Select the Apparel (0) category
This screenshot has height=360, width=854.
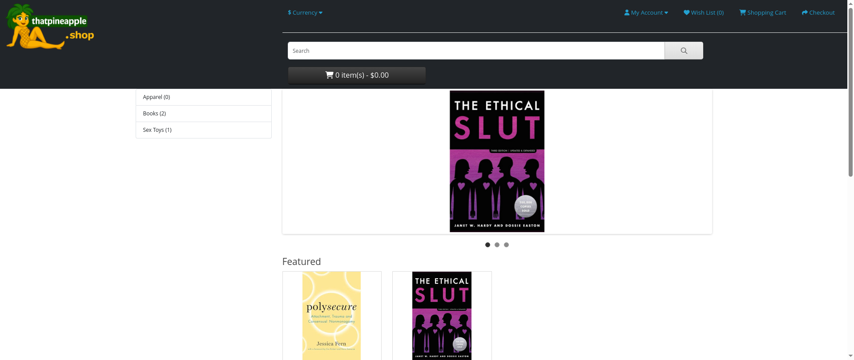(204, 97)
